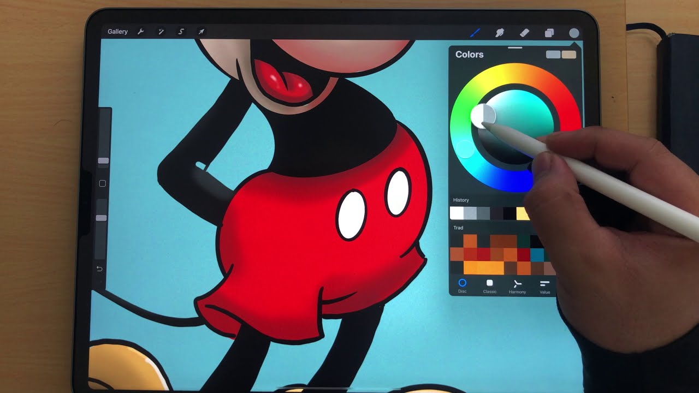Image resolution: width=699 pixels, height=393 pixels.
Task: Tap the square modify button on sidebar
Action: (x=102, y=184)
